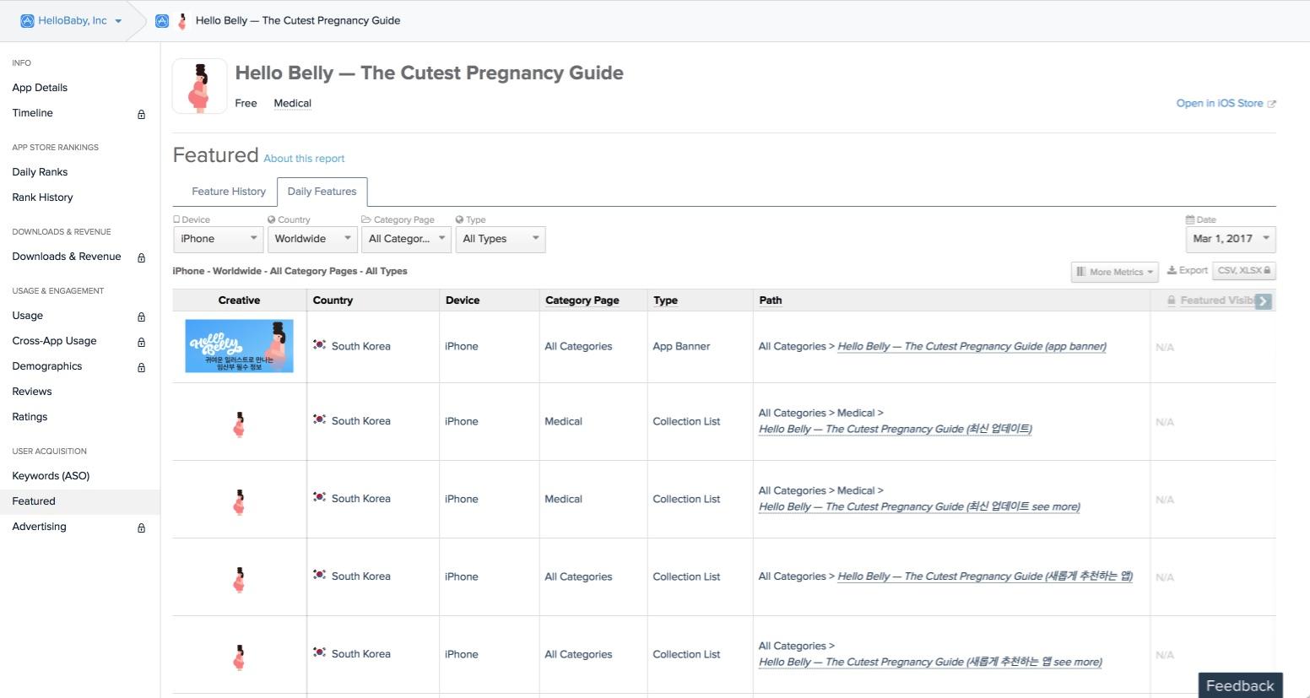1310x698 pixels.
Task: Open the app banner path link
Action: 972,346
